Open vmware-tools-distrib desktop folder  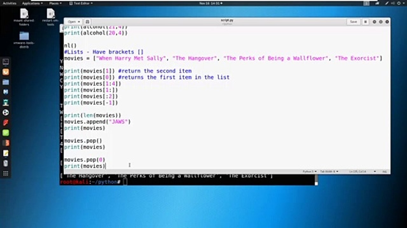(x=24, y=40)
